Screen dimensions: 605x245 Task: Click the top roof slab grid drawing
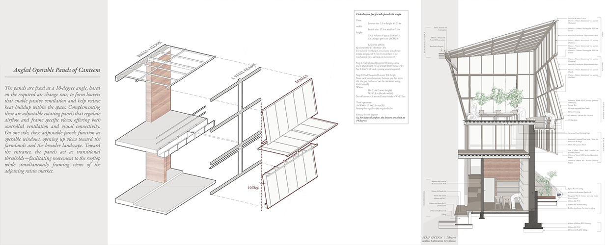[x=165, y=66]
